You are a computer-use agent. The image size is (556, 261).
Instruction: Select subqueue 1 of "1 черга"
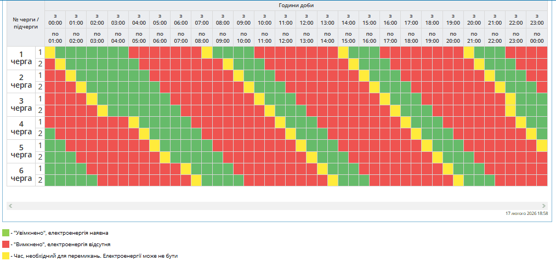[x=39, y=52]
